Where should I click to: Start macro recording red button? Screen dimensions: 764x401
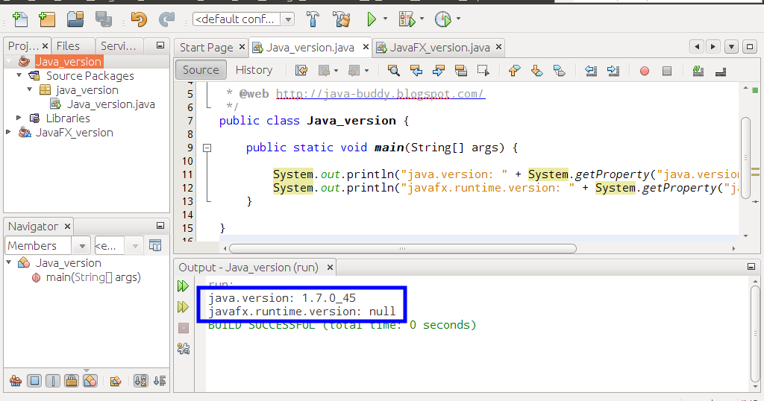pos(644,71)
